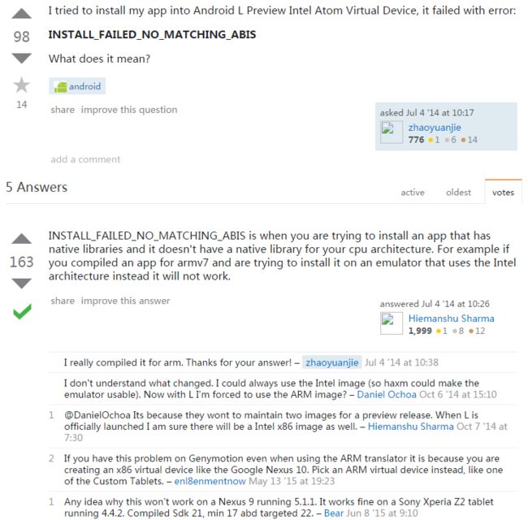Open Bear's profile link in comment
Image resolution: width=528 pixels, height=520 pixels.
coord(334,513)
